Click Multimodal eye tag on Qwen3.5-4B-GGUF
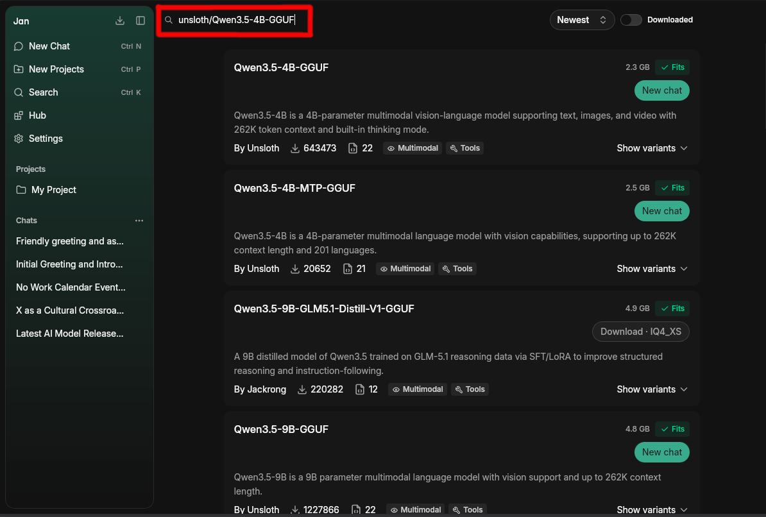Viewport: 766px width, 517px height. [x=413, y=148]
